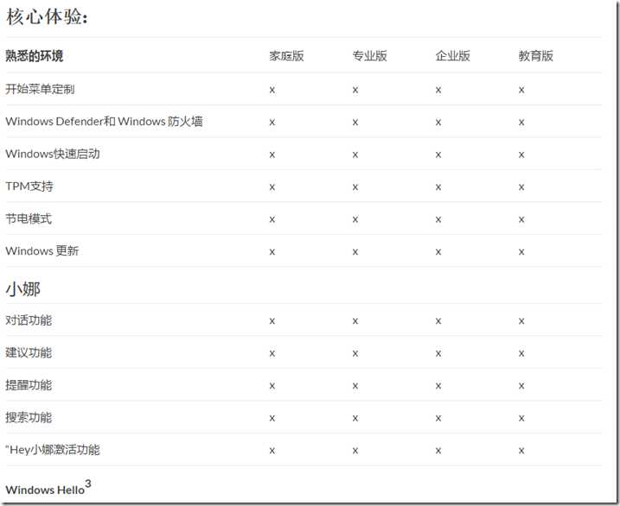Screen dimensions: 620x506
Task: Select the 开始菜单定制 row label
Action: (40, 89)
